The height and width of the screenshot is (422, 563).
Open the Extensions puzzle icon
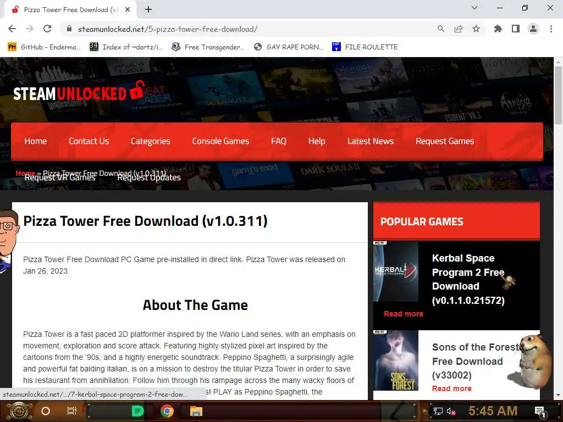498,29
